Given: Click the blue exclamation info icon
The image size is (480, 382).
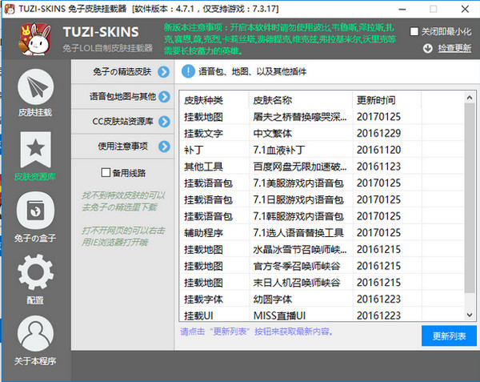Looking at the screenshot, I should tap(188, 71).
